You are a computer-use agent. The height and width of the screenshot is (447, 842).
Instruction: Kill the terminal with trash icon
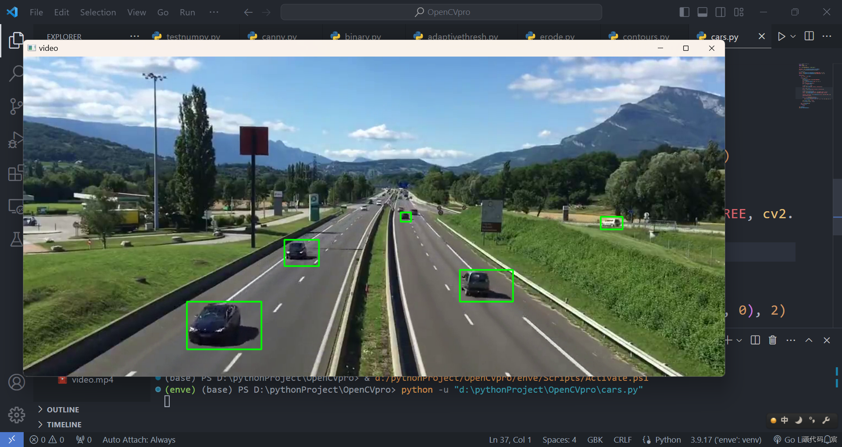[x=773, y=340]
